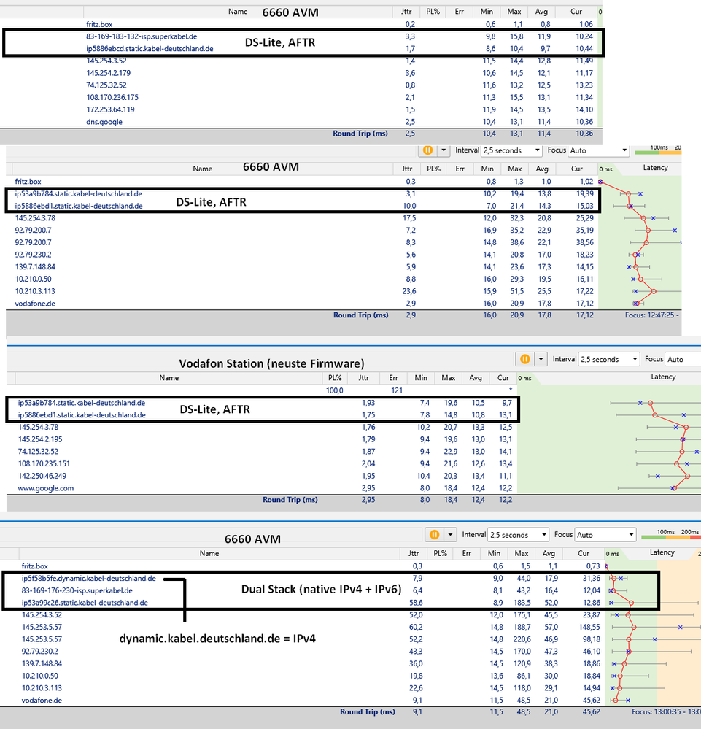Open Focus Auto dropdown in Dual Stack panel
The width and height of the screenshot is (701, 729).
(605, 535)
